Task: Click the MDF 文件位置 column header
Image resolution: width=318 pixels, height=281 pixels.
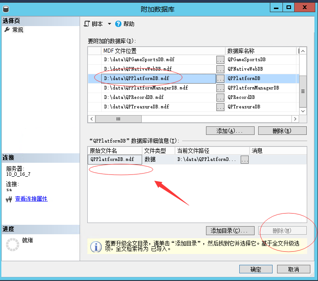Action: (x=163, y=51)
